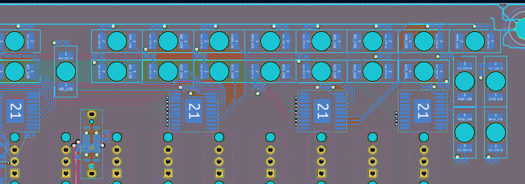This screenshot has width=525, height=184.
Task: Click the INP_LED pad
Action: 408,41
